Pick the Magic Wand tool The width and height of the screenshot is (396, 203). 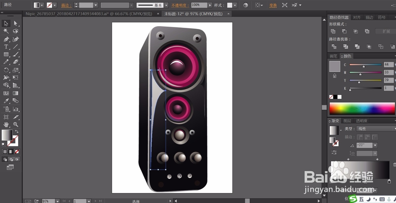coord(6,31)
